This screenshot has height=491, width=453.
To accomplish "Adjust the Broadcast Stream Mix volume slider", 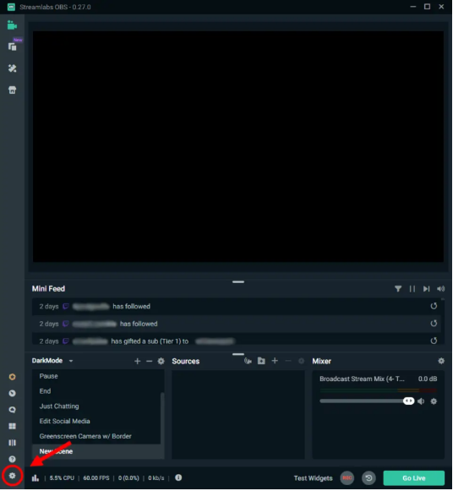I will (367, 401).
